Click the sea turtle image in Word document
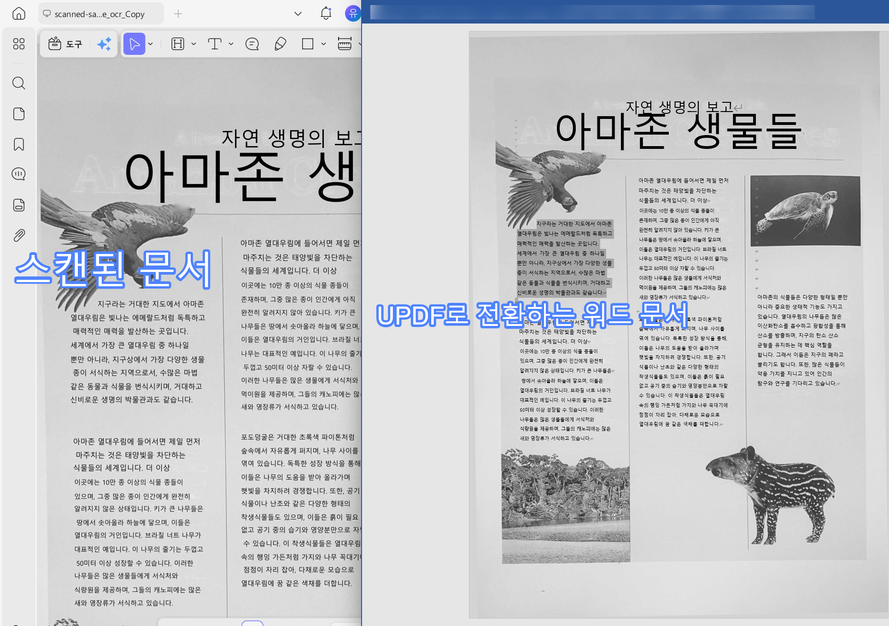The height and width of the screenshot is (626, 889). click(806, 211)
